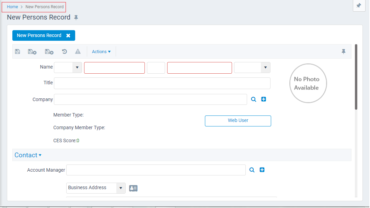Click the Save and New icon
The height and width of the screenshot is (208, 370).
49,51
